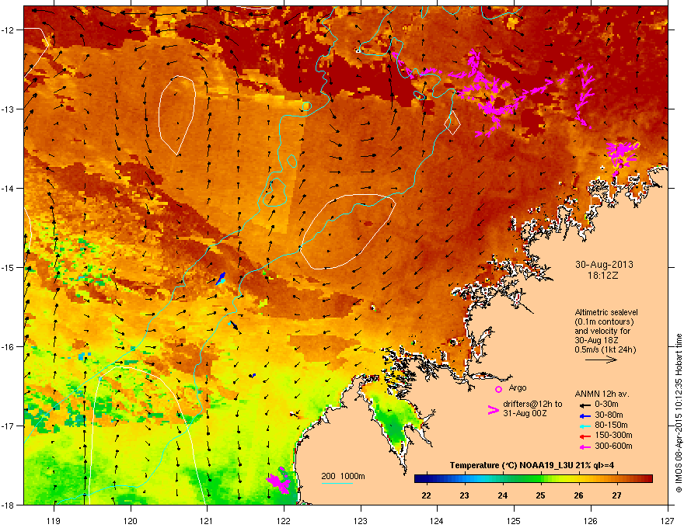Viewport: 684px width, 528px height.
Task: Click the 18:12Z time label
Action: 603,276
